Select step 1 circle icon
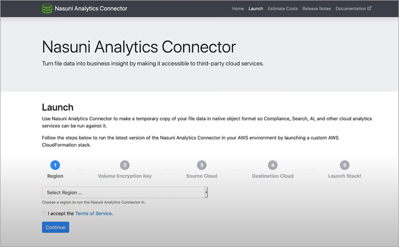Viewport: 399px width, 247px height. tap(55, 165)
